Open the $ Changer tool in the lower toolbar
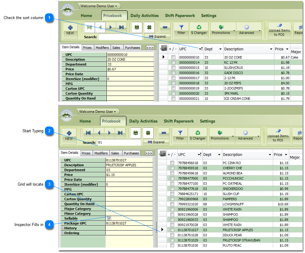 198,135
